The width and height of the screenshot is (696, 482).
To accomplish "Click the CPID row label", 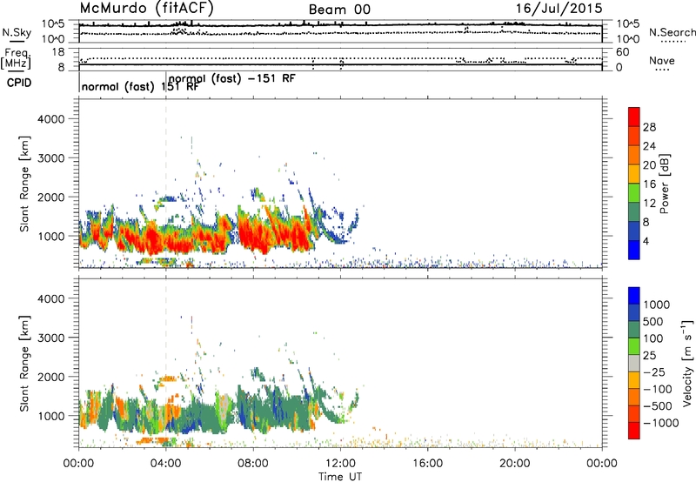I will click(19, 83).
